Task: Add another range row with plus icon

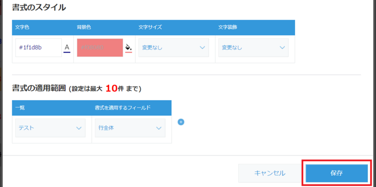Action: click(x=181, y=122)
